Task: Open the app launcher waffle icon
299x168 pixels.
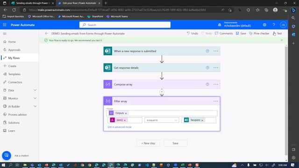Action: tap(5, 25)
